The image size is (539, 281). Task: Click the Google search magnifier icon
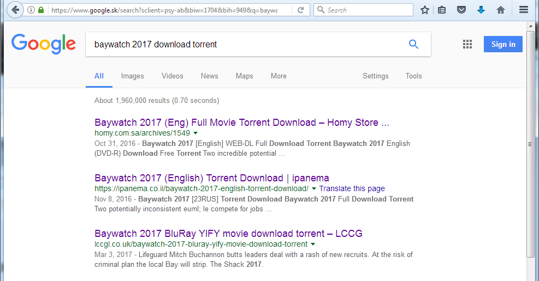tap(413, 45)
